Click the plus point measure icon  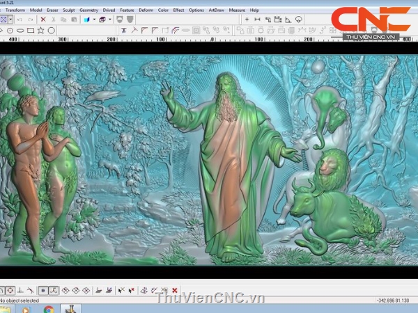pos(247,19)
